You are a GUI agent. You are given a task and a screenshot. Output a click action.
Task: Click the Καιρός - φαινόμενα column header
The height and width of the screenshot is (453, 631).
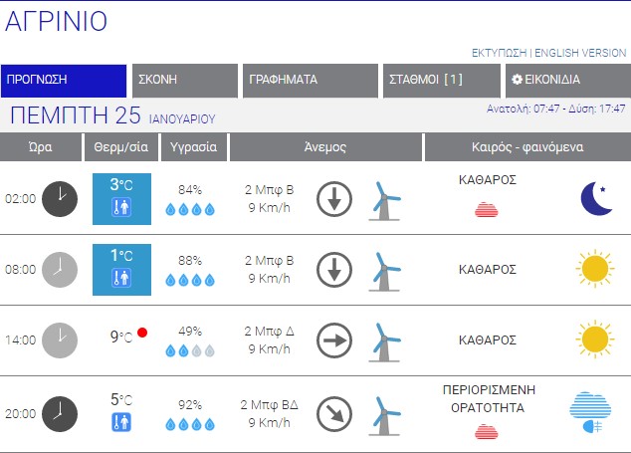pos(526,146)
